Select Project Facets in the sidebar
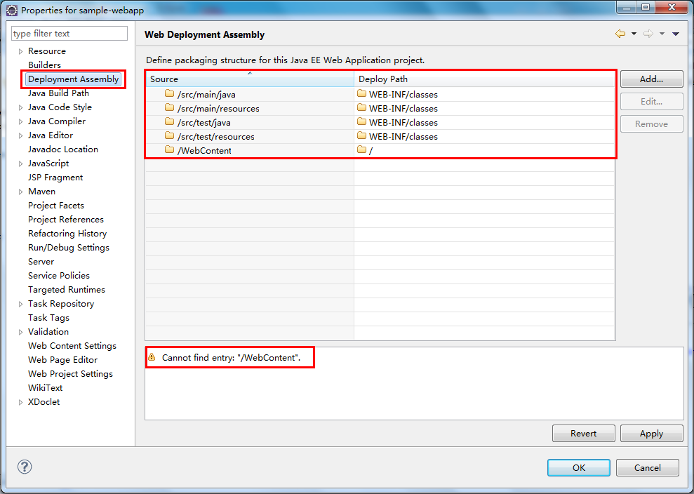Image resolution: width=694 pixels, height=494 pixels. [x=56, y=206]
